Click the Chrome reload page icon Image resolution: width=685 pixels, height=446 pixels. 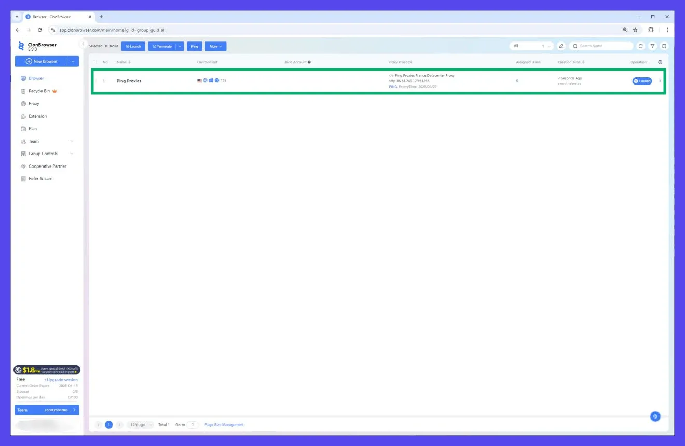tap(39, 30)
